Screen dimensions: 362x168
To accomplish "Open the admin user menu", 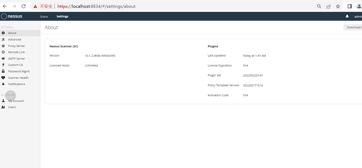I will pos(358,16).
